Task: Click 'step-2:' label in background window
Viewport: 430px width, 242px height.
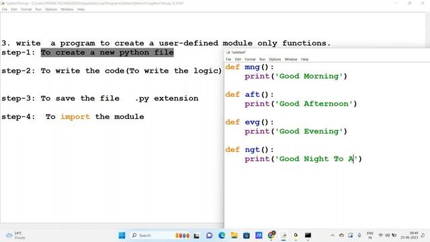Action: (x=18, y=71)
